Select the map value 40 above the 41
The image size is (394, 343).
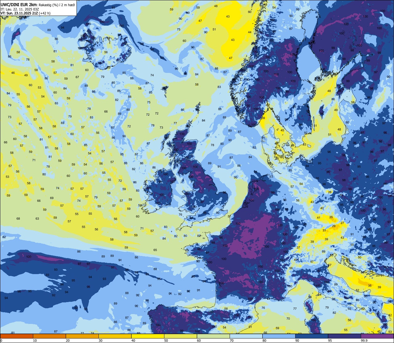(x=322, y=208)
